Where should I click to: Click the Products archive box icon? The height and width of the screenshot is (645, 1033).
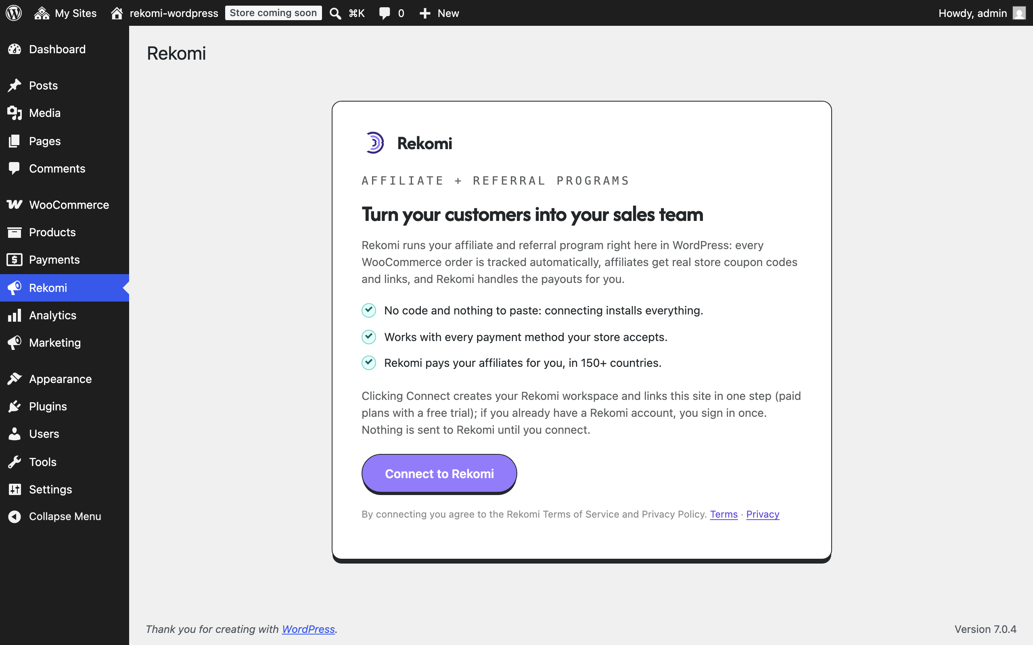coord(15,232)
